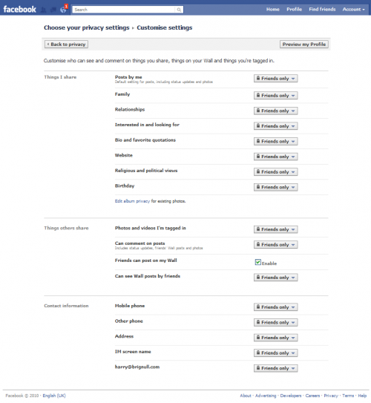Click lock icon on Birthday setting
Screen dimensions: 371x403
tap(258, 187)
